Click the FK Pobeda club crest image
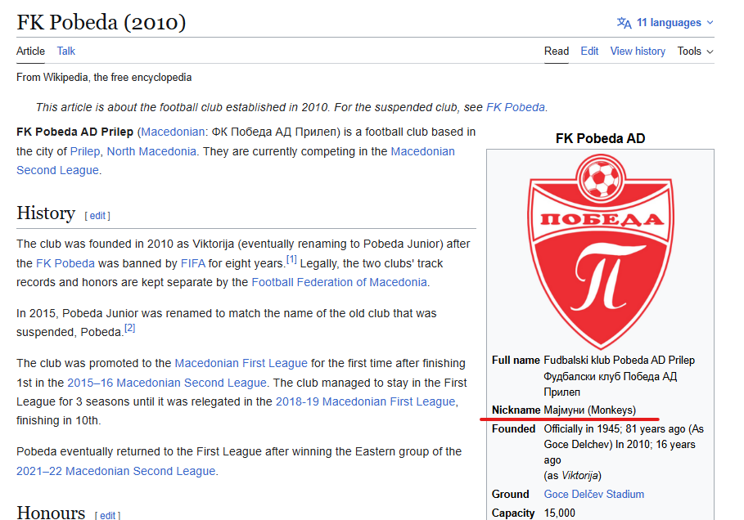 [x=601, y=252]
